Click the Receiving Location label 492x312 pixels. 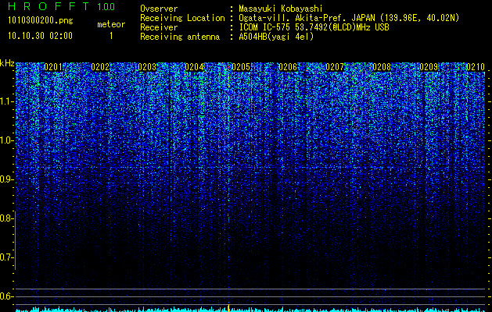(182, 18)
